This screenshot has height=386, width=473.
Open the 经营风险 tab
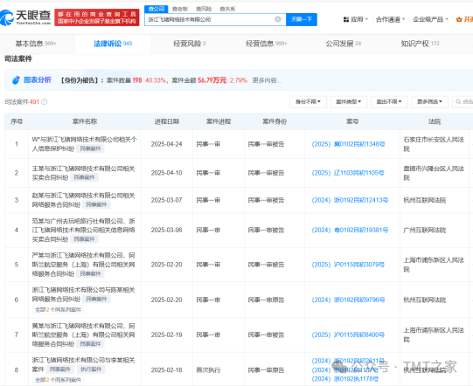point(190,44)
